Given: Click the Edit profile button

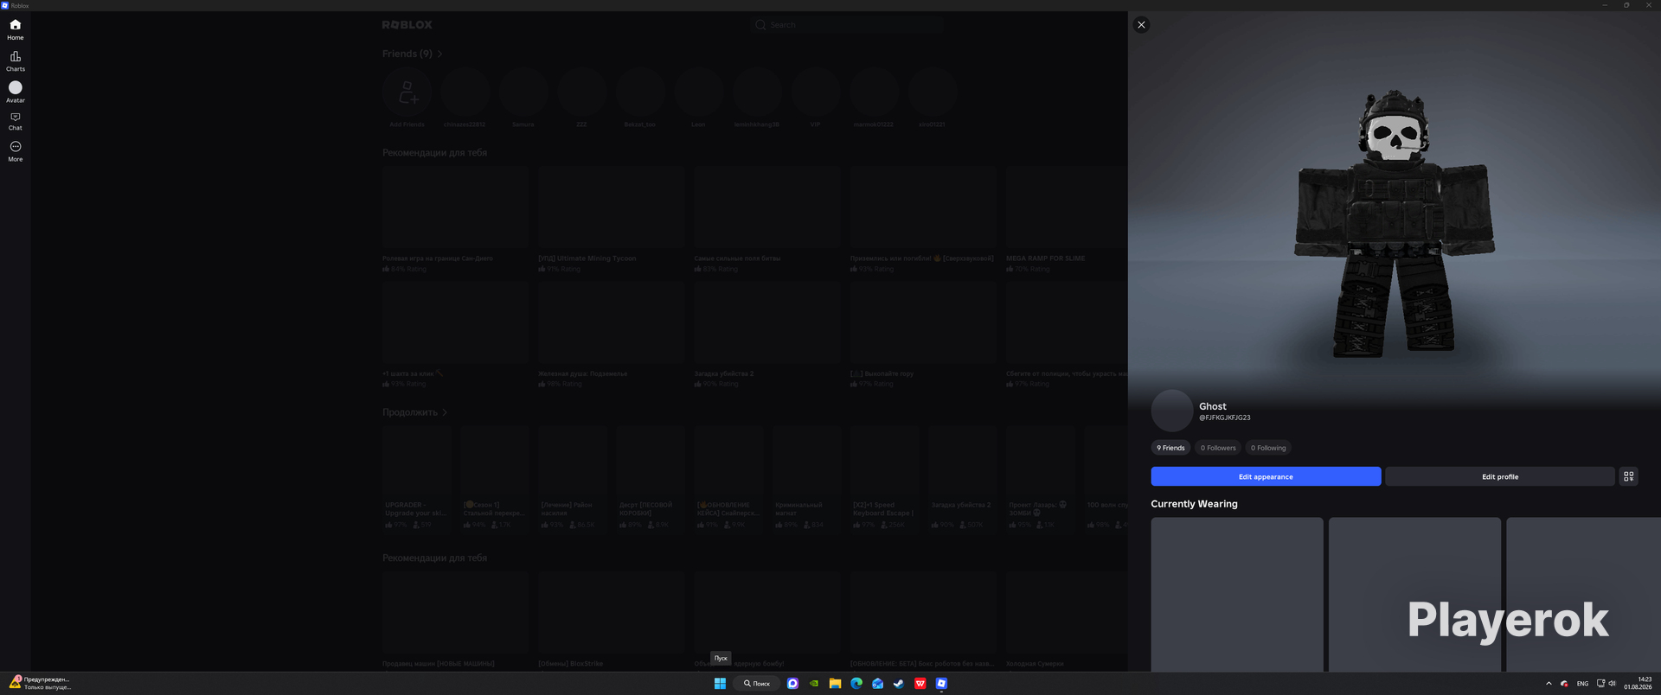Looking at the screenshot, I should click(1499, 476).
